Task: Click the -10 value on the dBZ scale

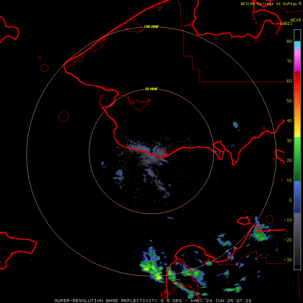Action: tap(288, 220)
